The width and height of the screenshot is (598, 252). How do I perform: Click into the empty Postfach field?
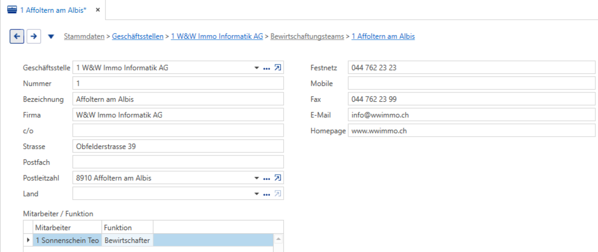(x=178, y=162)
